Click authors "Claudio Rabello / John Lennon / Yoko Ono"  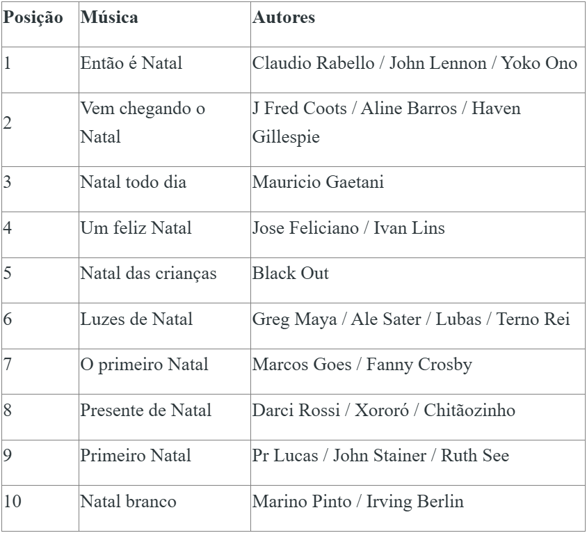coord(415,63)
